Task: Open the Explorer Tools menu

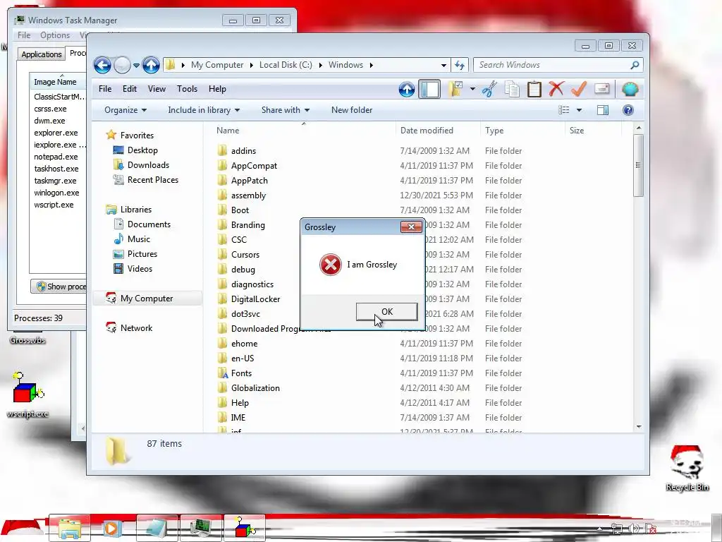Action: click(187, 89)
